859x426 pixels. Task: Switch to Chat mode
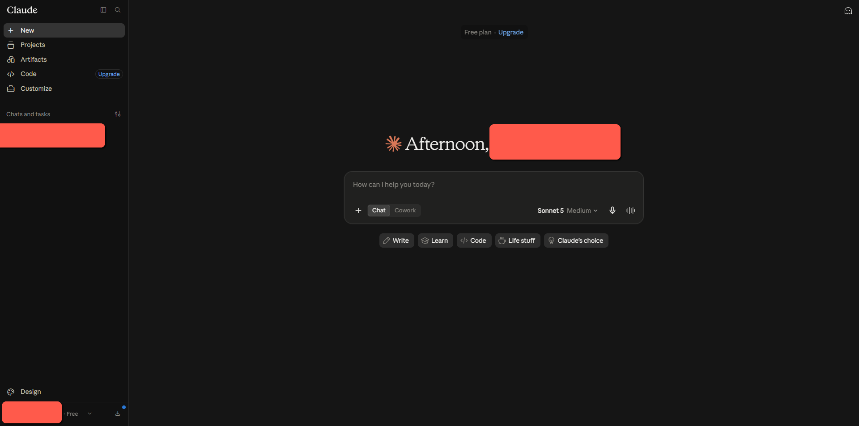(x=379, y=211)
